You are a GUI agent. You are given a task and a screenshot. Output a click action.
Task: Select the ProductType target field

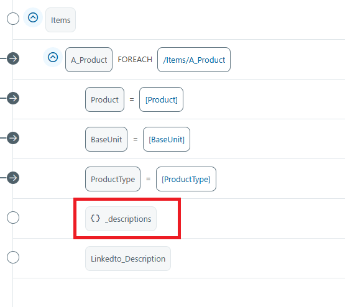click(x=113, y=179)
